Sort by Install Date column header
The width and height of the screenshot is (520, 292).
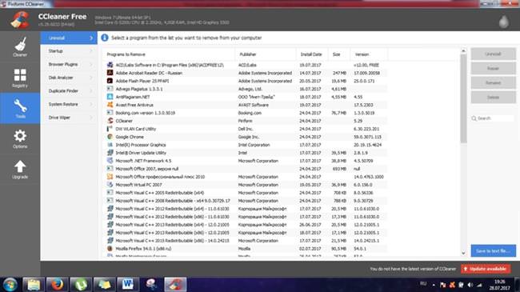click(311, 54)
